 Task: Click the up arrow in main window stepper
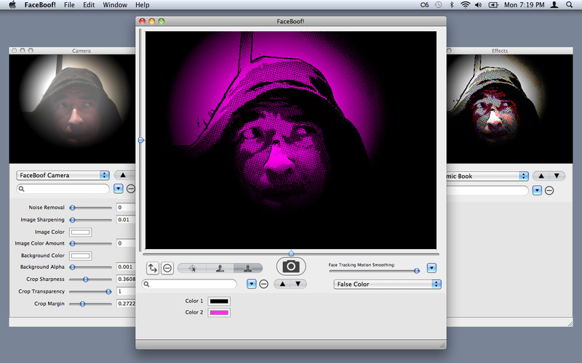pyautogui.click(x=283, y=284)
